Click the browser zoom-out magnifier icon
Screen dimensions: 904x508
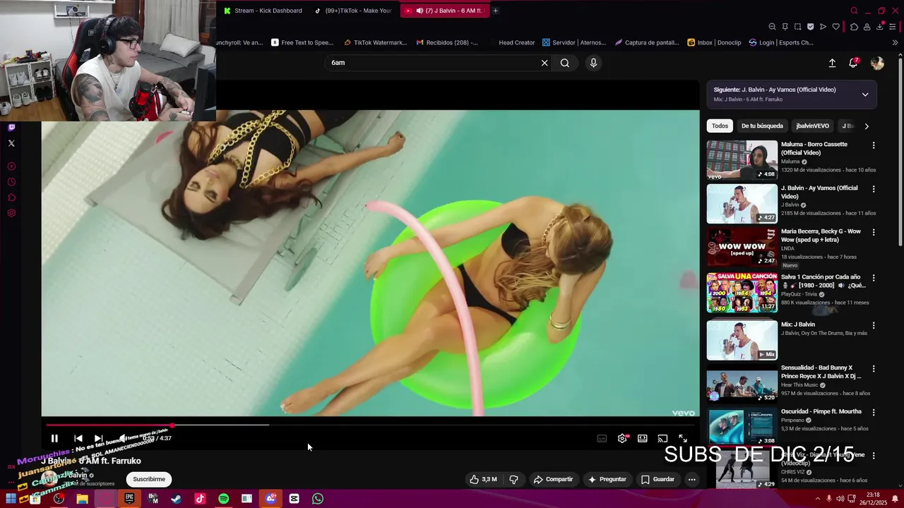pos(772,27)
